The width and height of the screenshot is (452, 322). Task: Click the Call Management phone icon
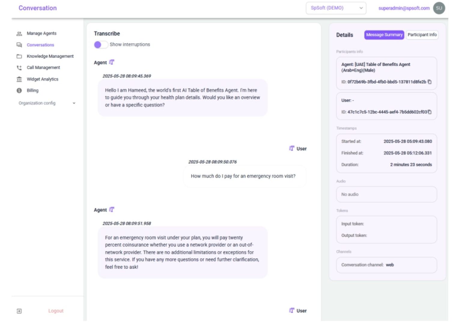click(19, 68)
